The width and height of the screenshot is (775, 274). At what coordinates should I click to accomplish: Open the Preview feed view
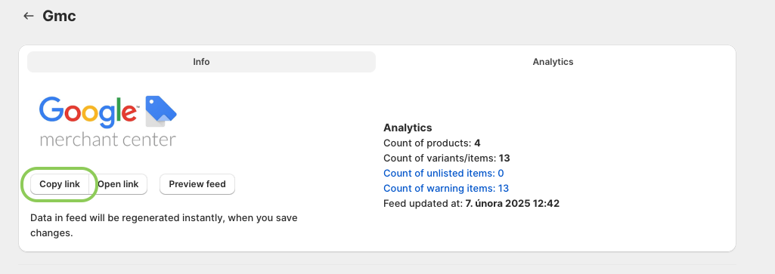click(197, 184)
